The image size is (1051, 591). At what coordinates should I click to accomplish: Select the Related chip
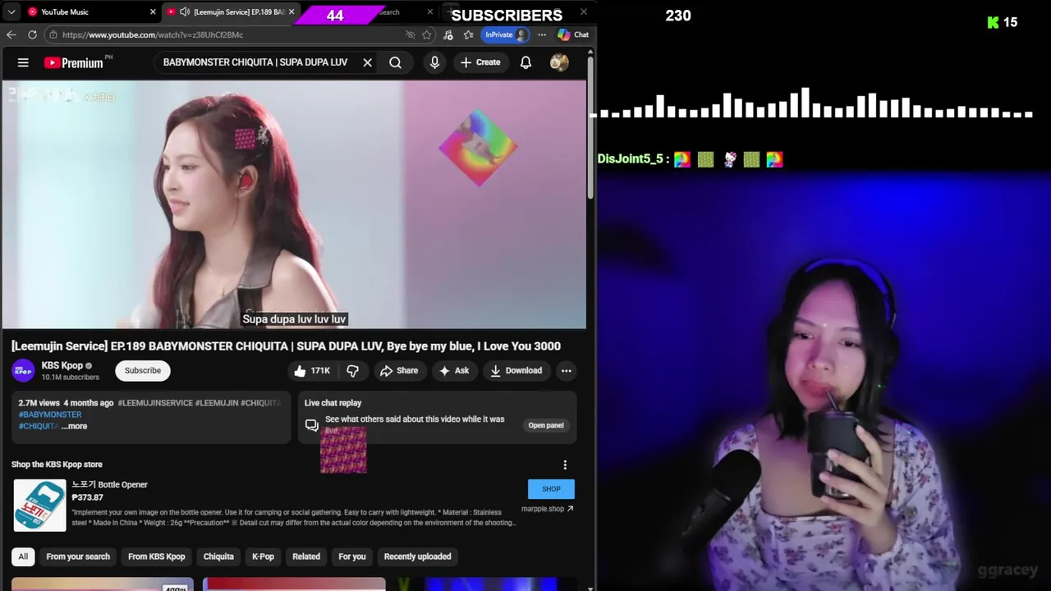pos(306,557)
